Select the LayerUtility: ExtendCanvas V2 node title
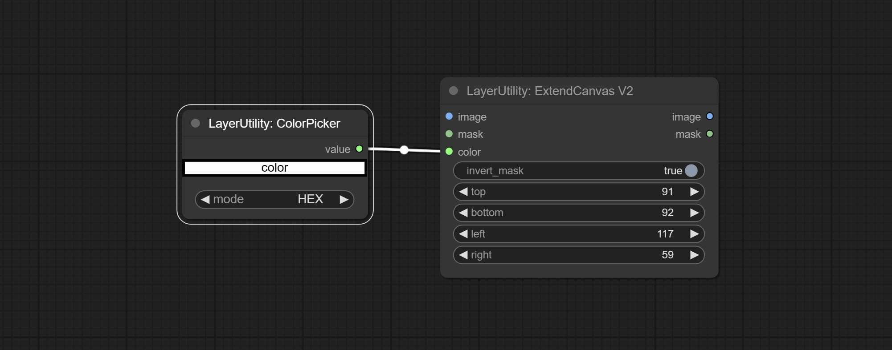Screen dimensions: 892x350 click(549, 91)
